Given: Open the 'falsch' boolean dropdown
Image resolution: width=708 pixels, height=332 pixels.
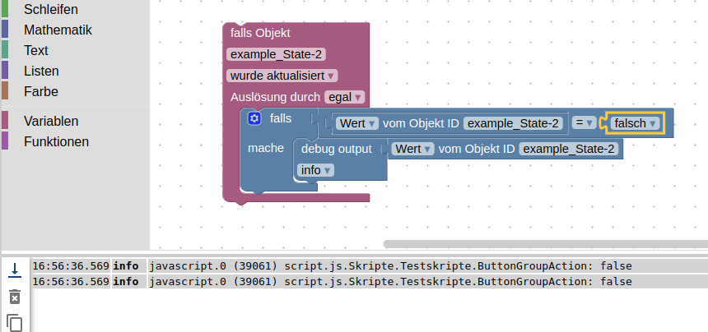Looking at the screenshot, I should coord(633,123).
